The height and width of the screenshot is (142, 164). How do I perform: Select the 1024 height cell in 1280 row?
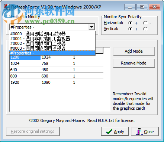click(46, 57)
